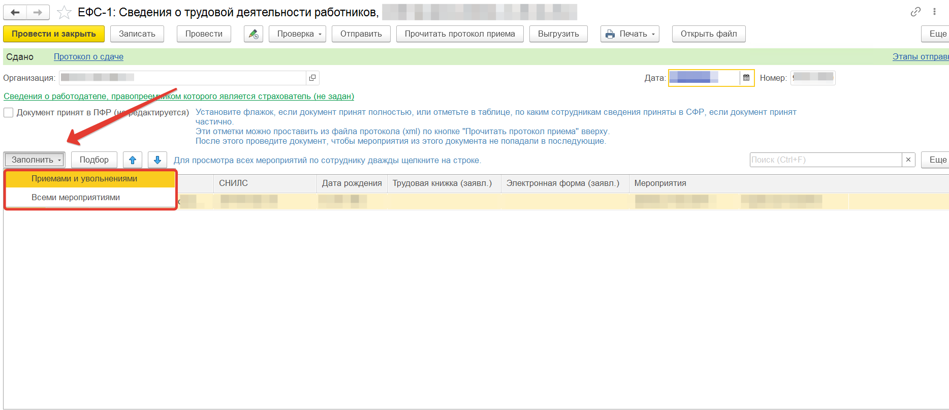Select 'Приемами и увольнениями' menu item
949x410 pixels.
[84, 179]
